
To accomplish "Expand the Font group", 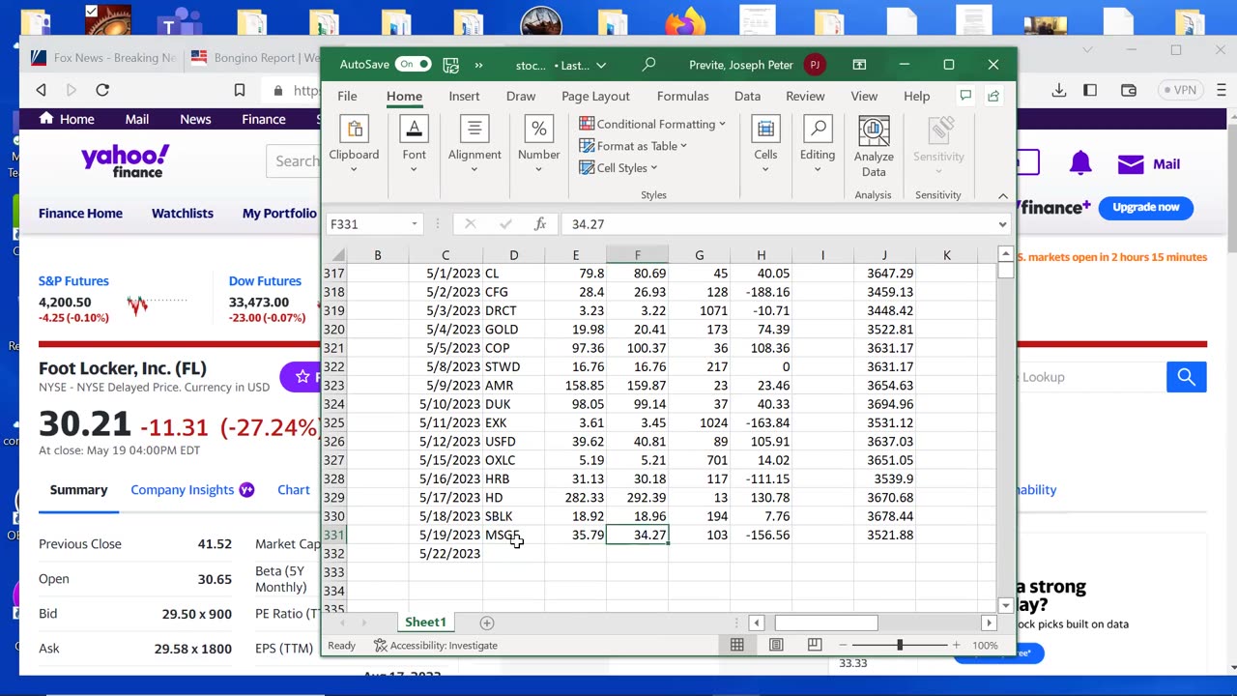I will pos(414,145).
